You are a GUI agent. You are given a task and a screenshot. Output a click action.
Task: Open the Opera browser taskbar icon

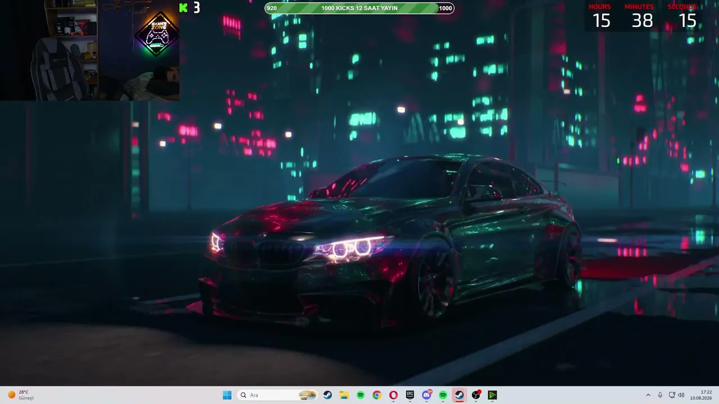pyautogui.click(x=393, y=395)
